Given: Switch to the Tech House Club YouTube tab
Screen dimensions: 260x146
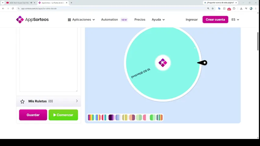Looking at the screenshot, I should [x=19, y=3].
